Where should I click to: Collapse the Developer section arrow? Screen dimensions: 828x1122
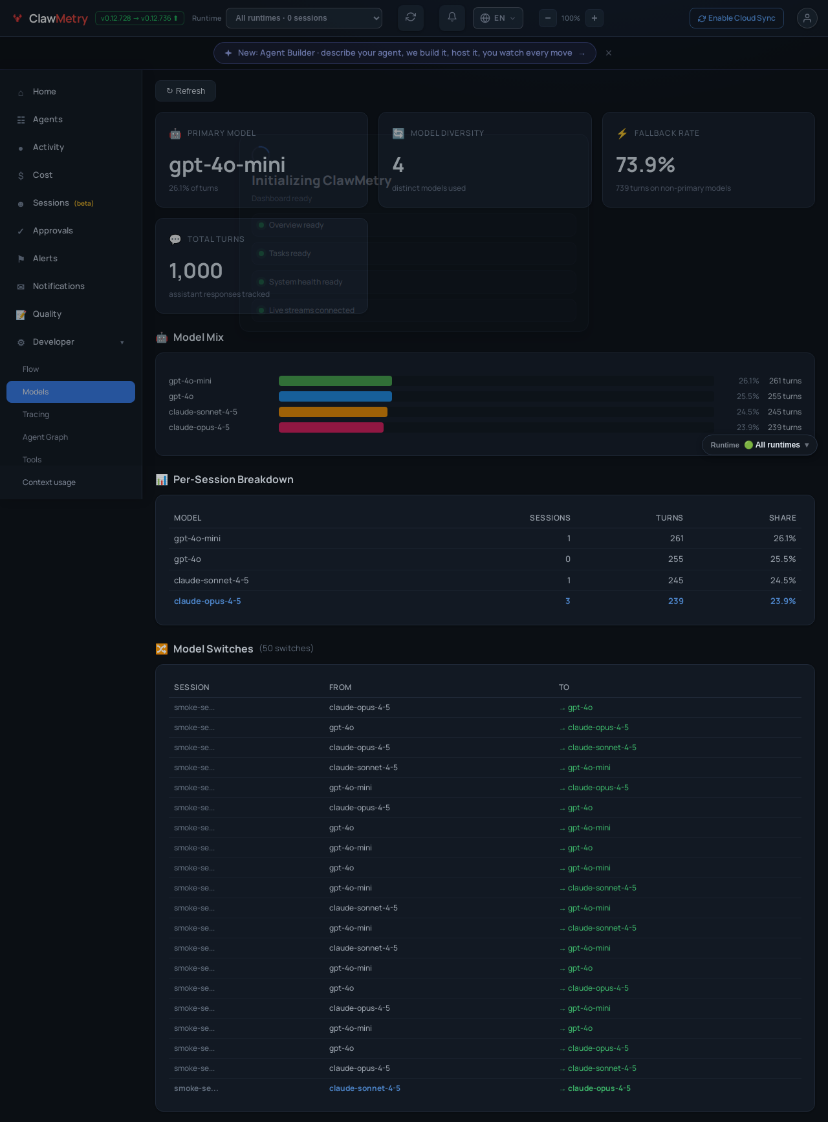click(x=122, y=343)
